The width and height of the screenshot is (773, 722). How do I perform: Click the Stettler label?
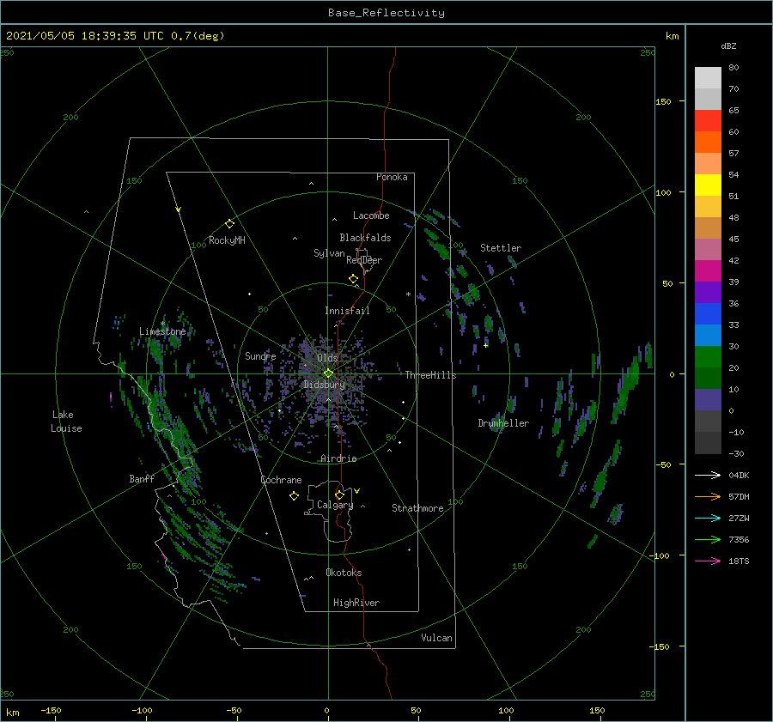[501, 248]
